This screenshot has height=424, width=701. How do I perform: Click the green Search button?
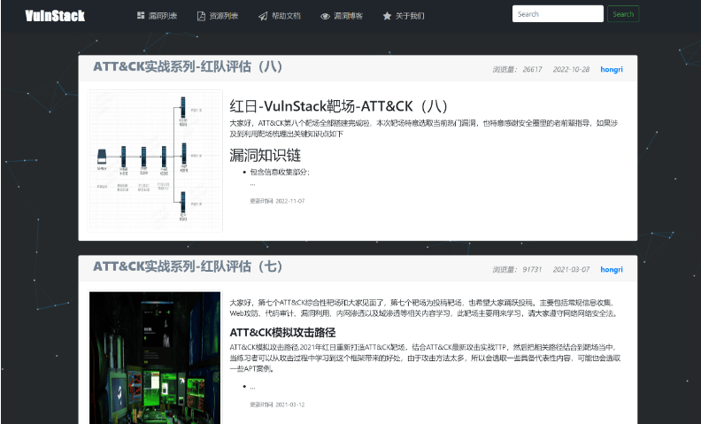coord(623,14)
